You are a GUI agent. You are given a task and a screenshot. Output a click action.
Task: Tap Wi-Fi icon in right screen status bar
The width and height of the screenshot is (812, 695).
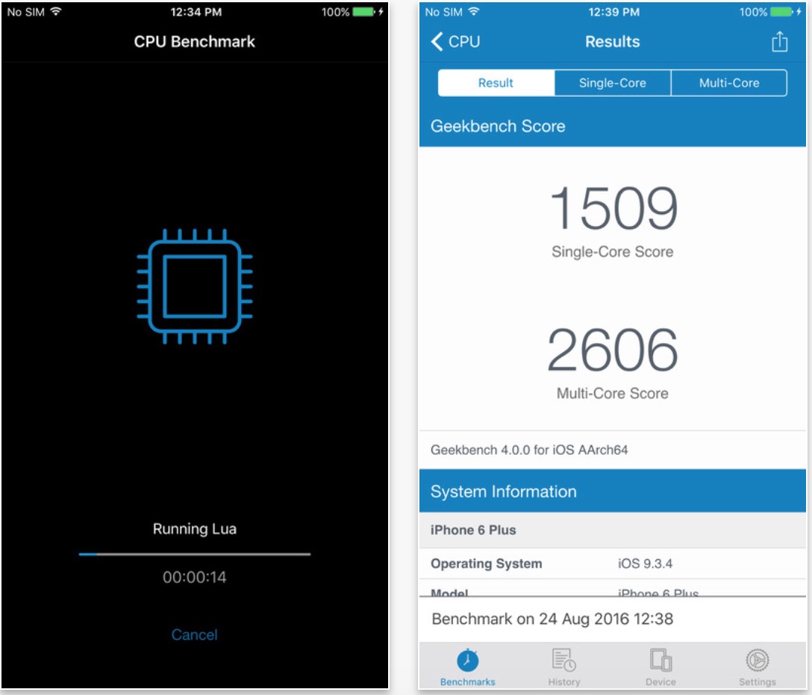pyautogui.click(x=473, y=11)
